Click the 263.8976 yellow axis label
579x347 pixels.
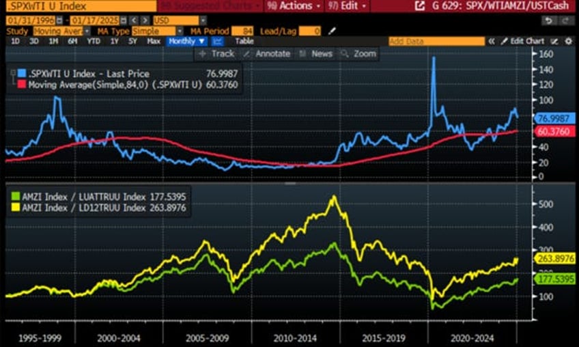[555, 259]
